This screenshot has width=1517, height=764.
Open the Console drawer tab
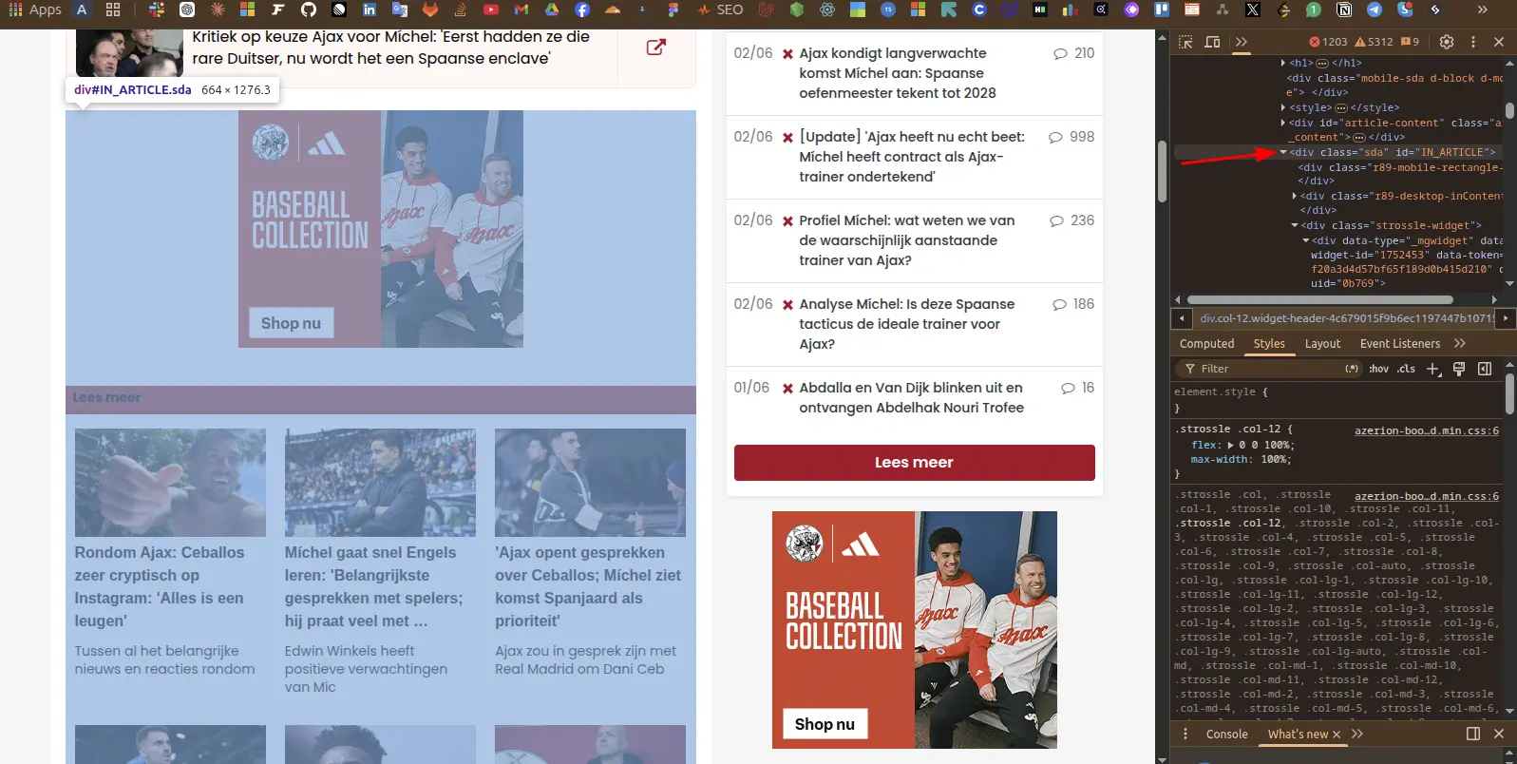(1226, 734)
